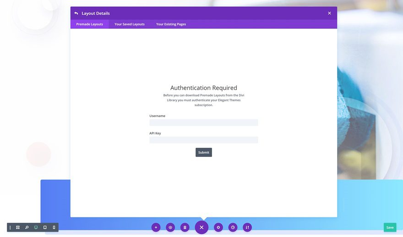Switch to wireframe view
403x237 pixels.
tap(18, 227)
